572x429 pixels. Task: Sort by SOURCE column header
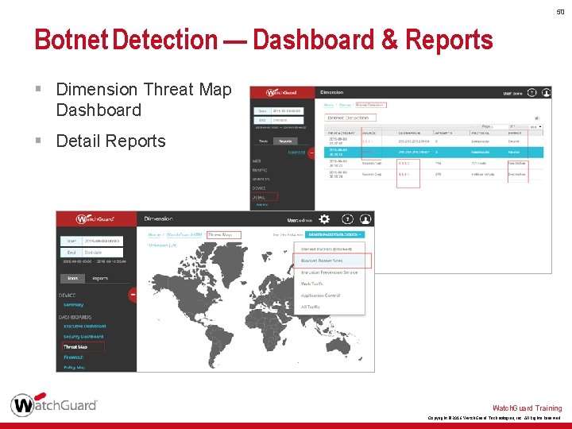click(x=369, y=133)
